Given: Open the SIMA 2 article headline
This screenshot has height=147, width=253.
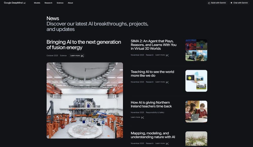Looking at the screenshot, I should point(154,45).
